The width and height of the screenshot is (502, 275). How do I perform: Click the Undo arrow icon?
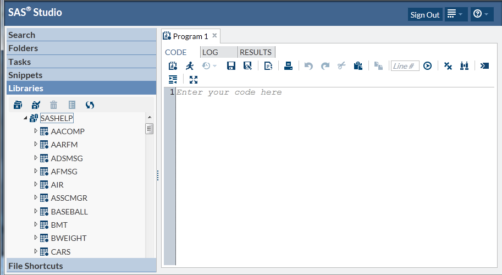click(x=308, y=66)
